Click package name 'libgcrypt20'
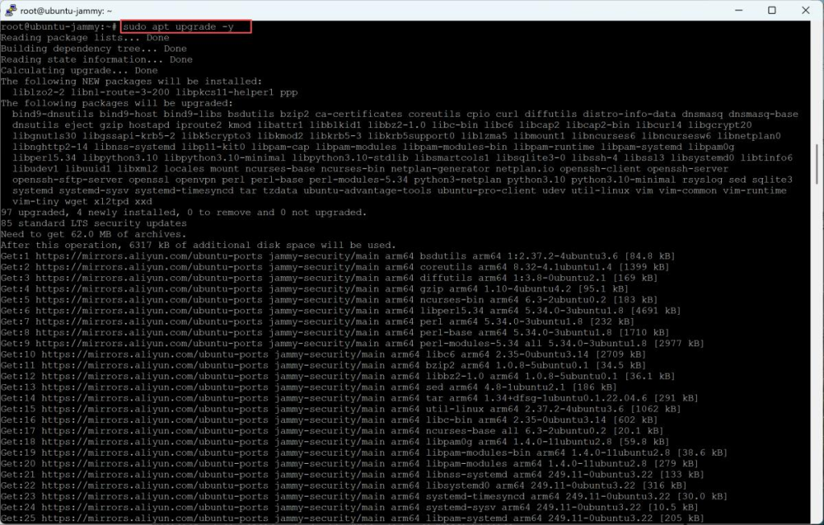Screen dimensions: 824x525 720,125
